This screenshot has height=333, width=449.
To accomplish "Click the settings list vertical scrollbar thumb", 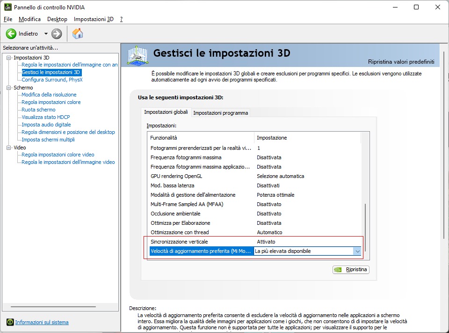I will point(365,228).
